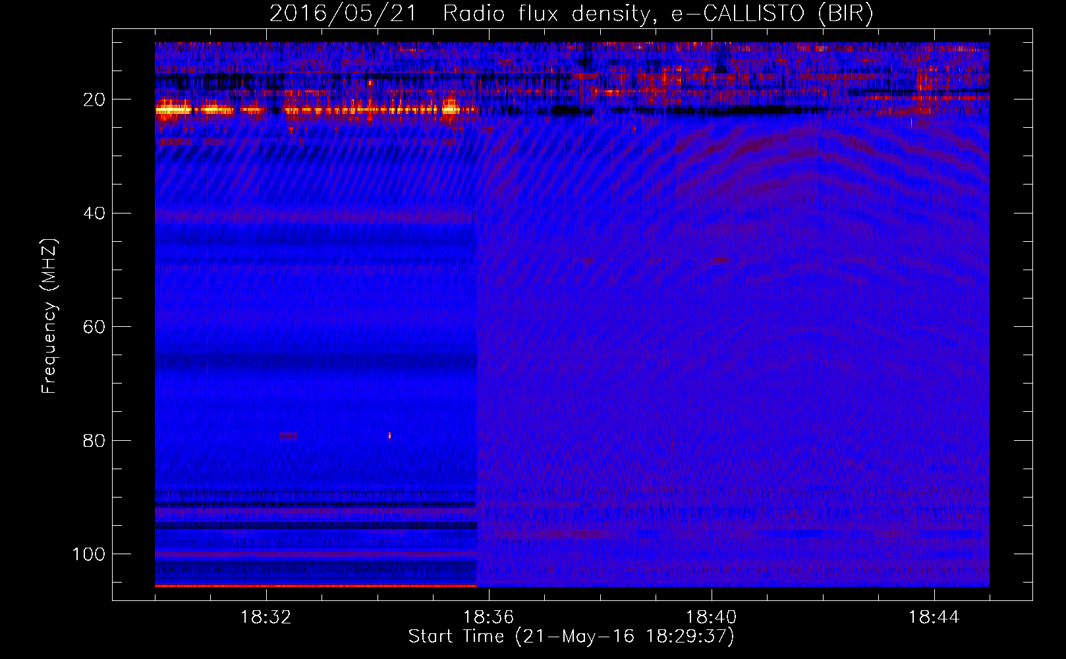Click the plot title '2016/05/21 Radio flux density, e-CALLISTO (BIR)'
Screen dimensions: 1066x659
tap(571, 13)
